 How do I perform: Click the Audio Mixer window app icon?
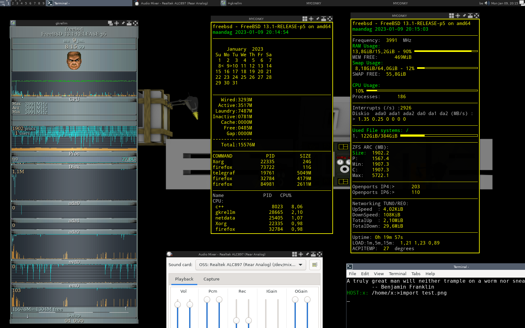[x=169, y=254]
